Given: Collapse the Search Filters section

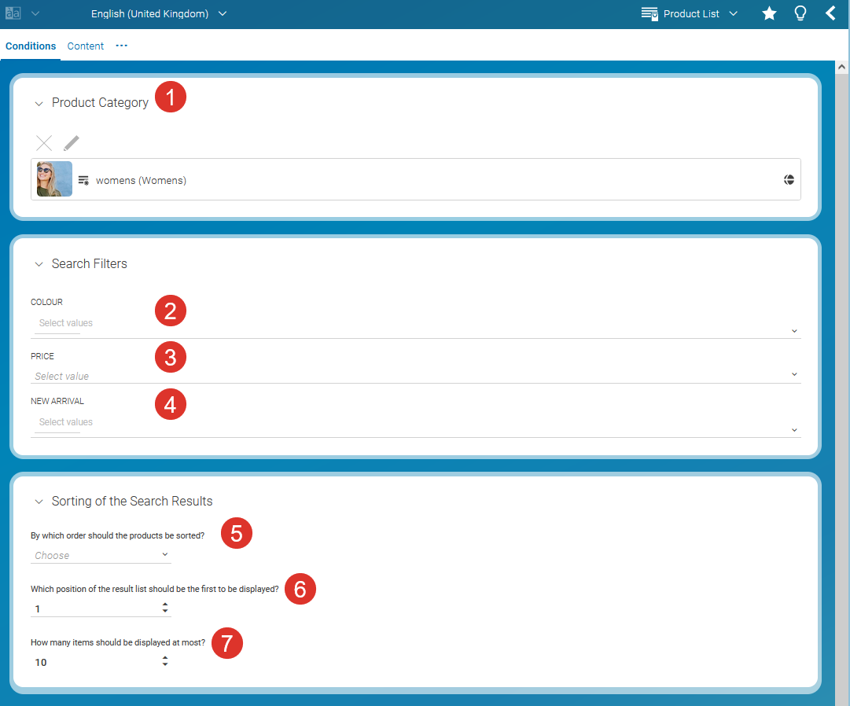Looking at the screenshot, I should tap(39, 264).
